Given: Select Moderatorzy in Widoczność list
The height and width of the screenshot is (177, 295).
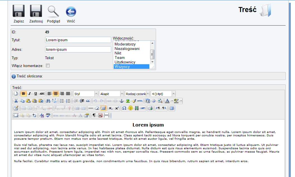Looking at the screenshot, I should (131, 44).
